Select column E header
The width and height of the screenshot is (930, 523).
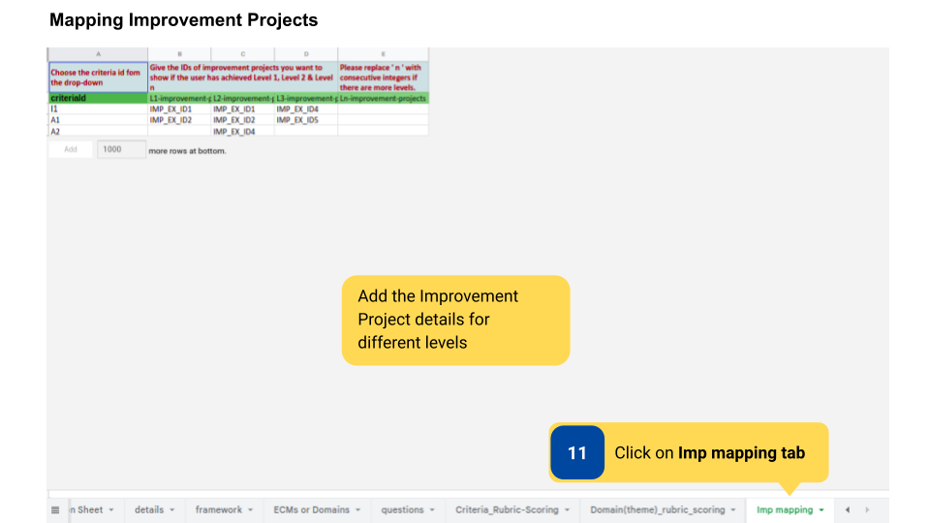click(x=383, y=54)
